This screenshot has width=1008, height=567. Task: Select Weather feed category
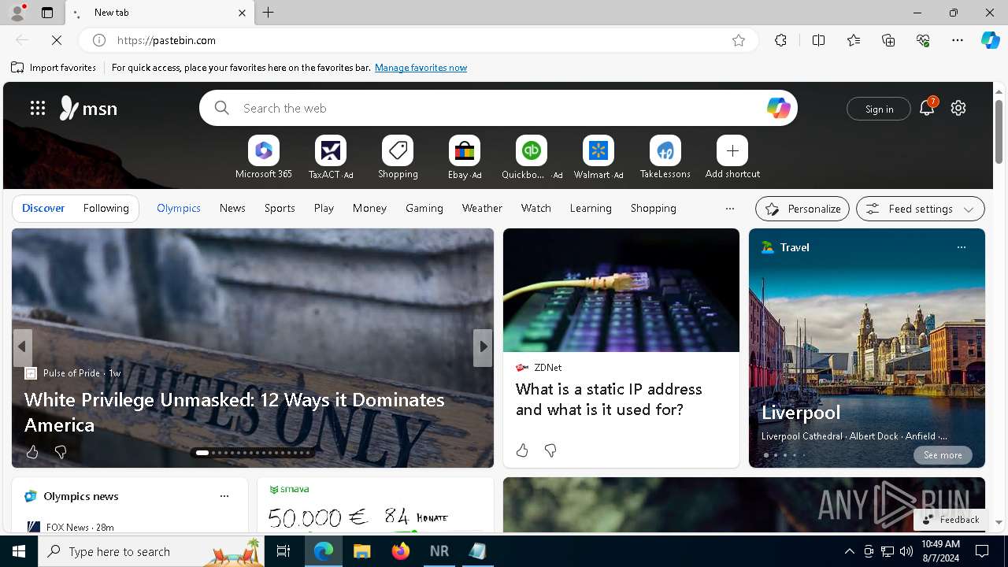point(482,208)
